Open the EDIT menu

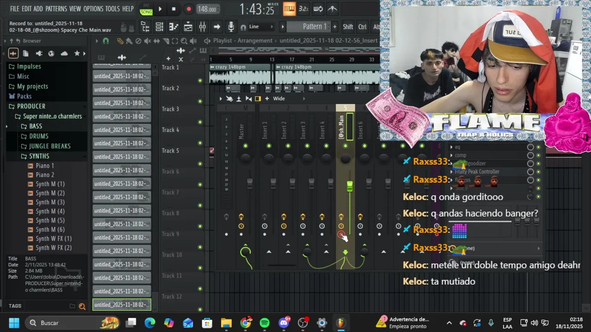[27, 9]
